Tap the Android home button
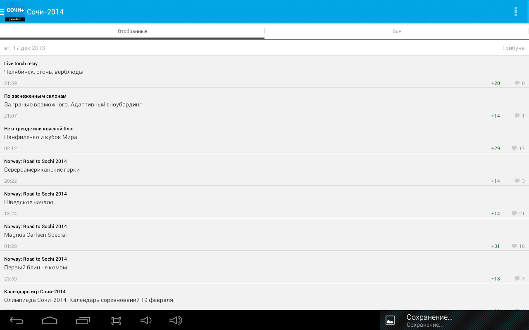Screen dimensions: 529x330 click(50, 321)
